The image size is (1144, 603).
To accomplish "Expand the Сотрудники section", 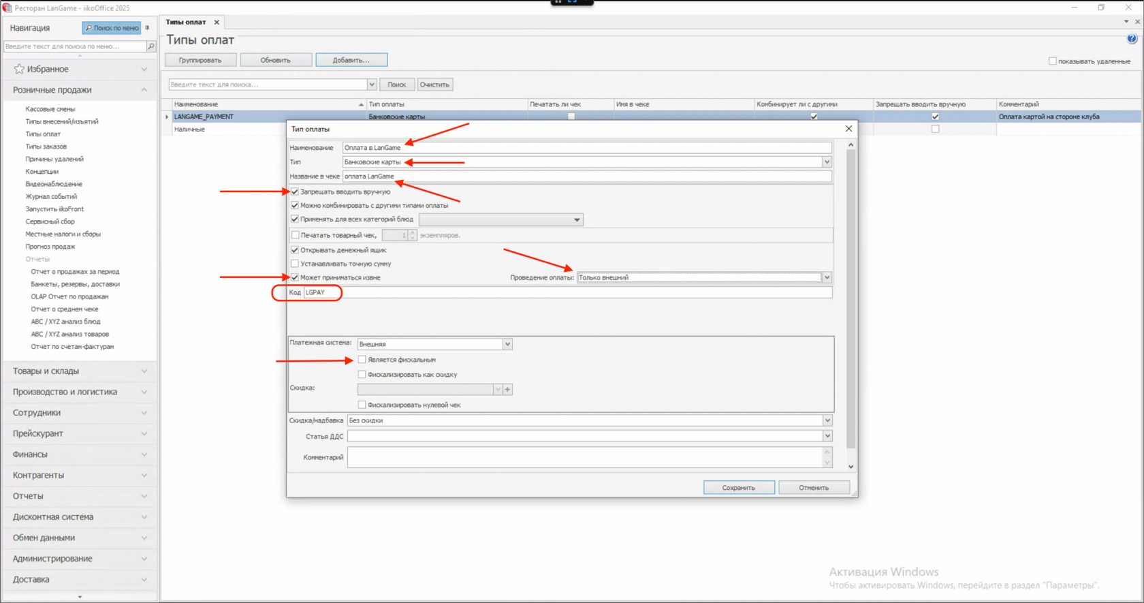I will (x=79, y=413).
